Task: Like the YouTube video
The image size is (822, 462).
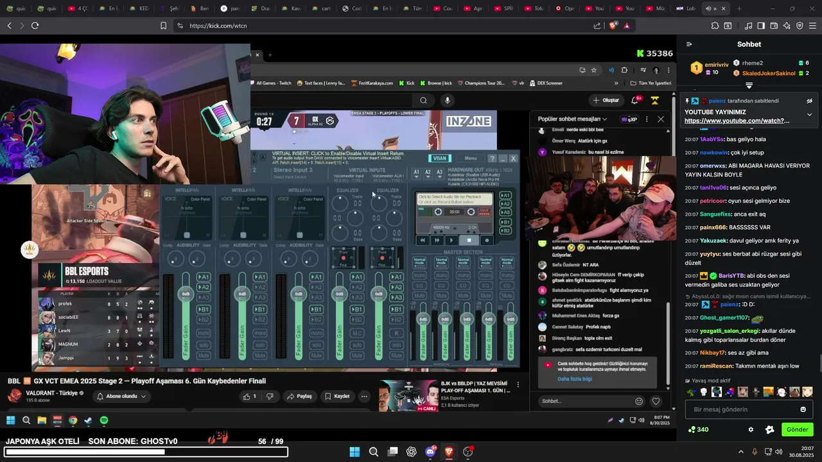Action: pyautogui.click(x=249, y=397)
